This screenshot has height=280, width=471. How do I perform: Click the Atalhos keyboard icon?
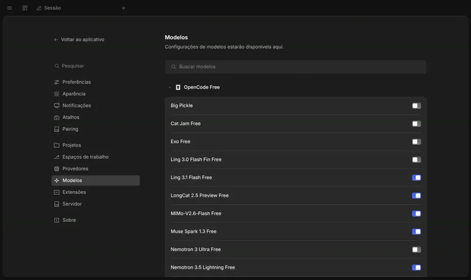point(57,117)
